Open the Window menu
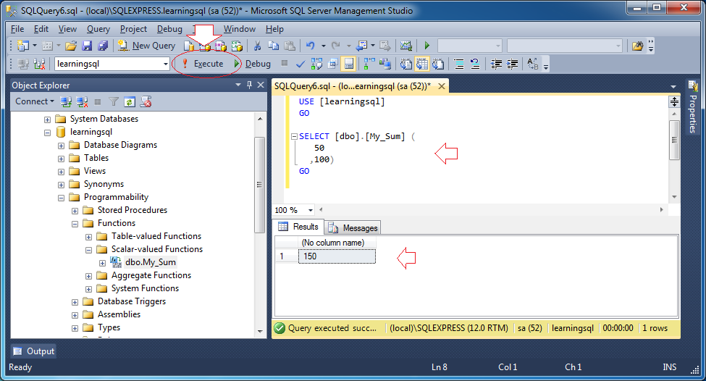The image size is (706, 381). coord(240,29)
